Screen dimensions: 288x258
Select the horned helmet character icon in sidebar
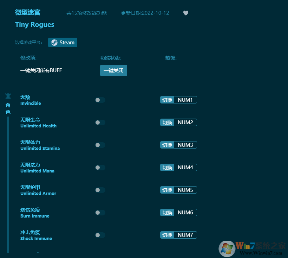[8, 96]
